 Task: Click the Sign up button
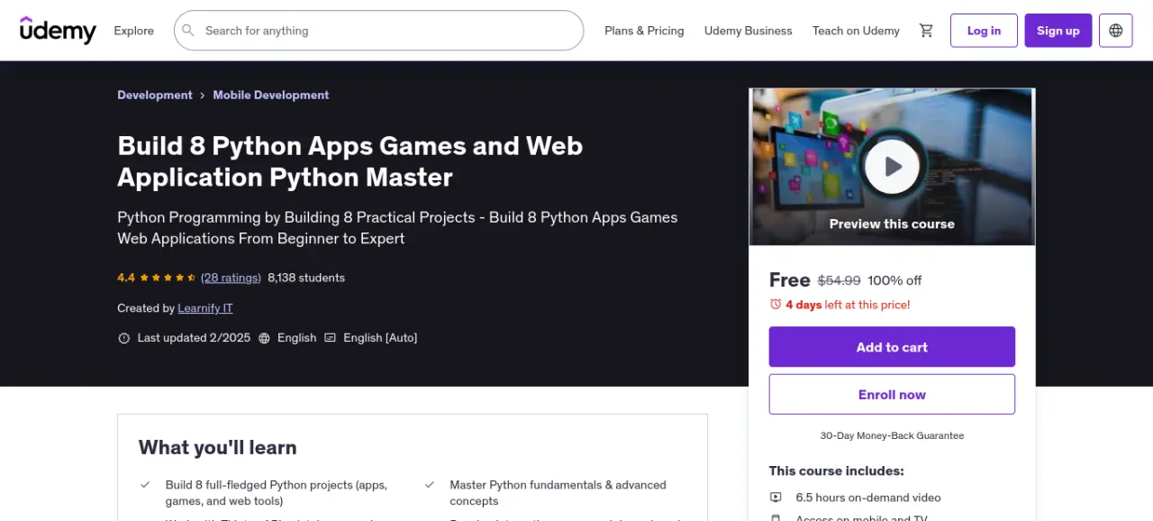point(1058,31)
